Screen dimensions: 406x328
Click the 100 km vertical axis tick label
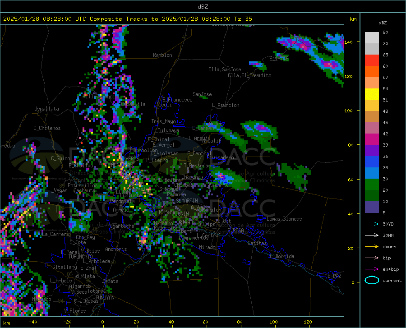[349, 111]
